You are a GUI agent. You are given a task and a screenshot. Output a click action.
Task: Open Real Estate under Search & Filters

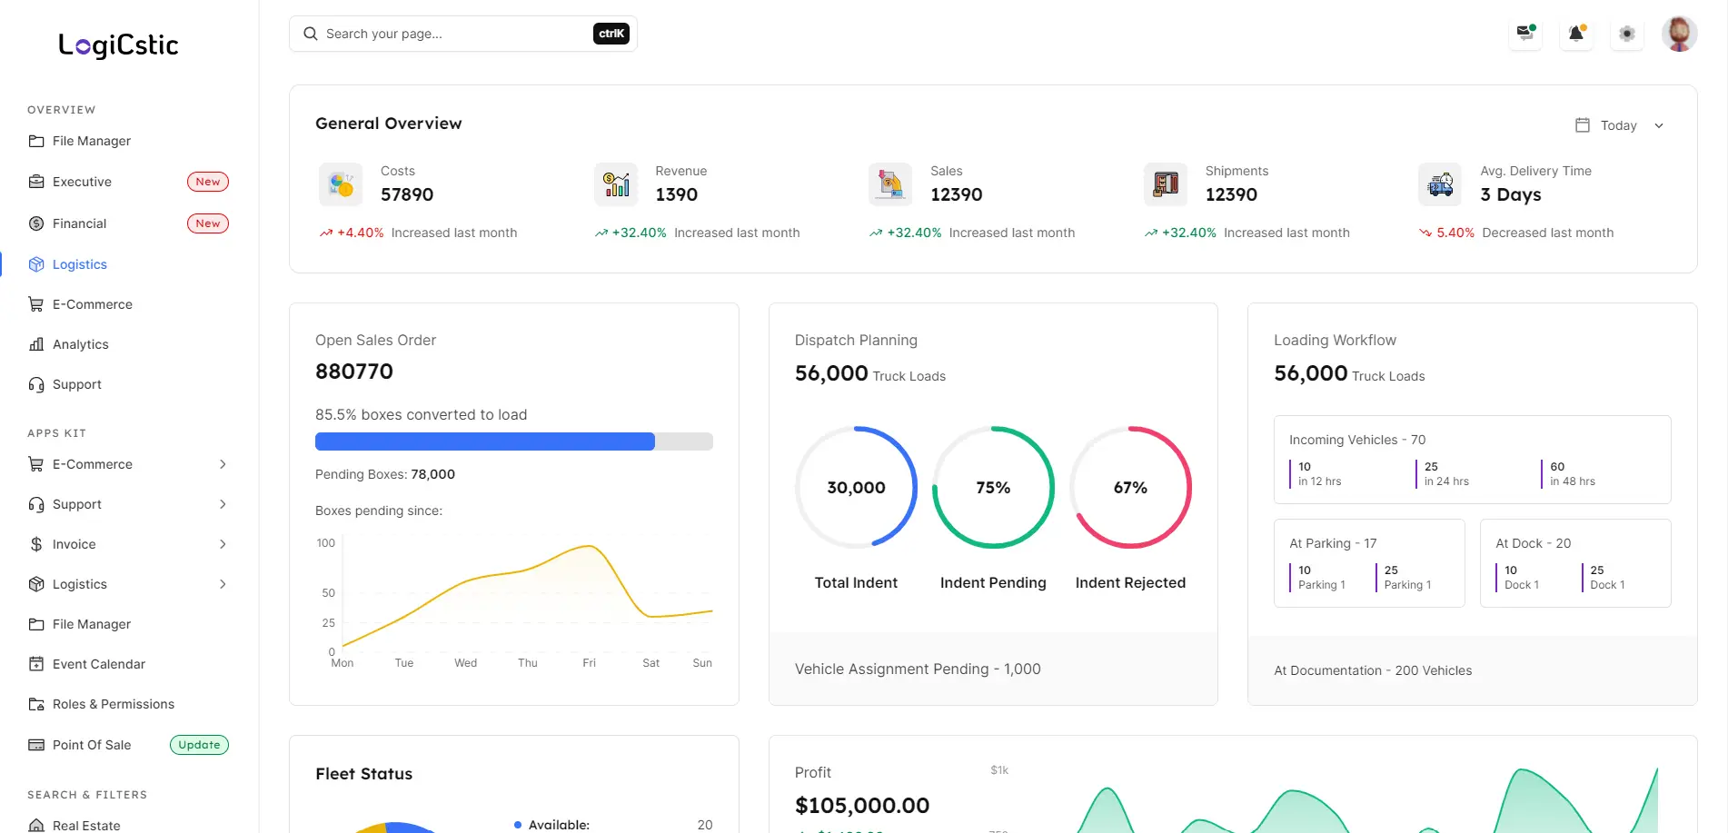128,825
